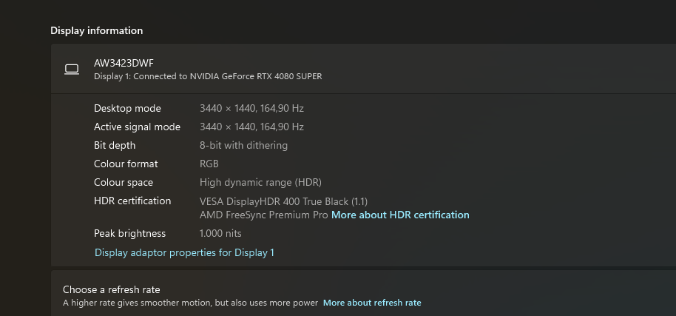This screenshot has width=676, height=316.
Task: Click the Bit depth label
Action: pyautogui.click(x=115, y=145)
